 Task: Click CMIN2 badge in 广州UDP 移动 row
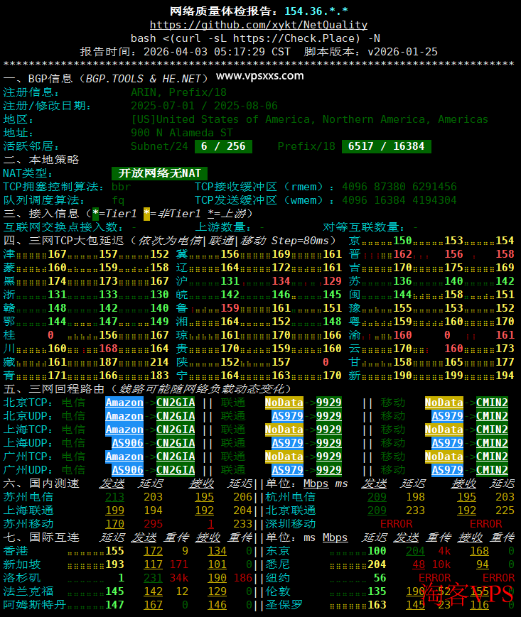tap(492, 470)
